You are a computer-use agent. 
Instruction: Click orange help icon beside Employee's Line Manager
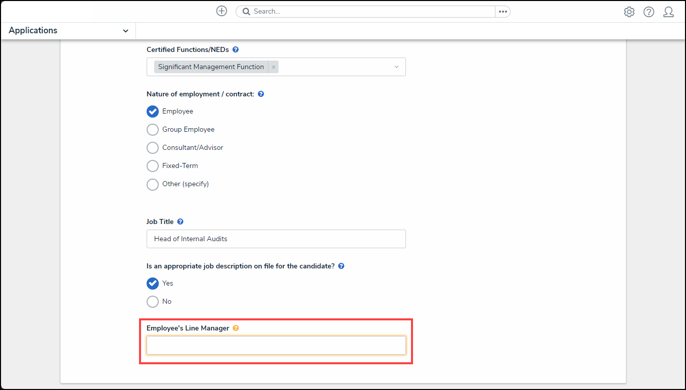(236, 328)
